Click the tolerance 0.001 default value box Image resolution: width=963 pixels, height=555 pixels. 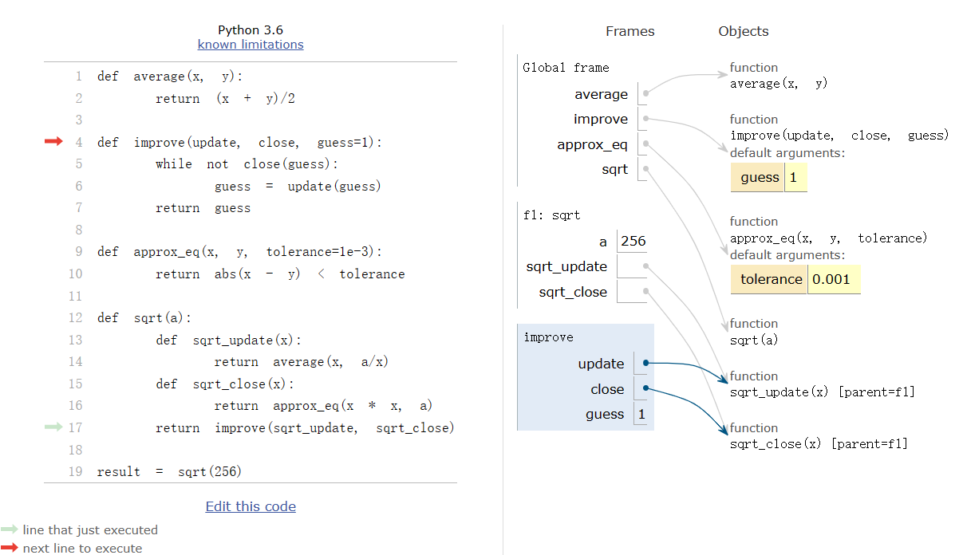[834, 279]
